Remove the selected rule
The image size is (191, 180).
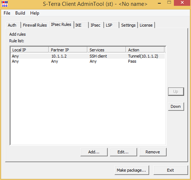click(153, 152)
